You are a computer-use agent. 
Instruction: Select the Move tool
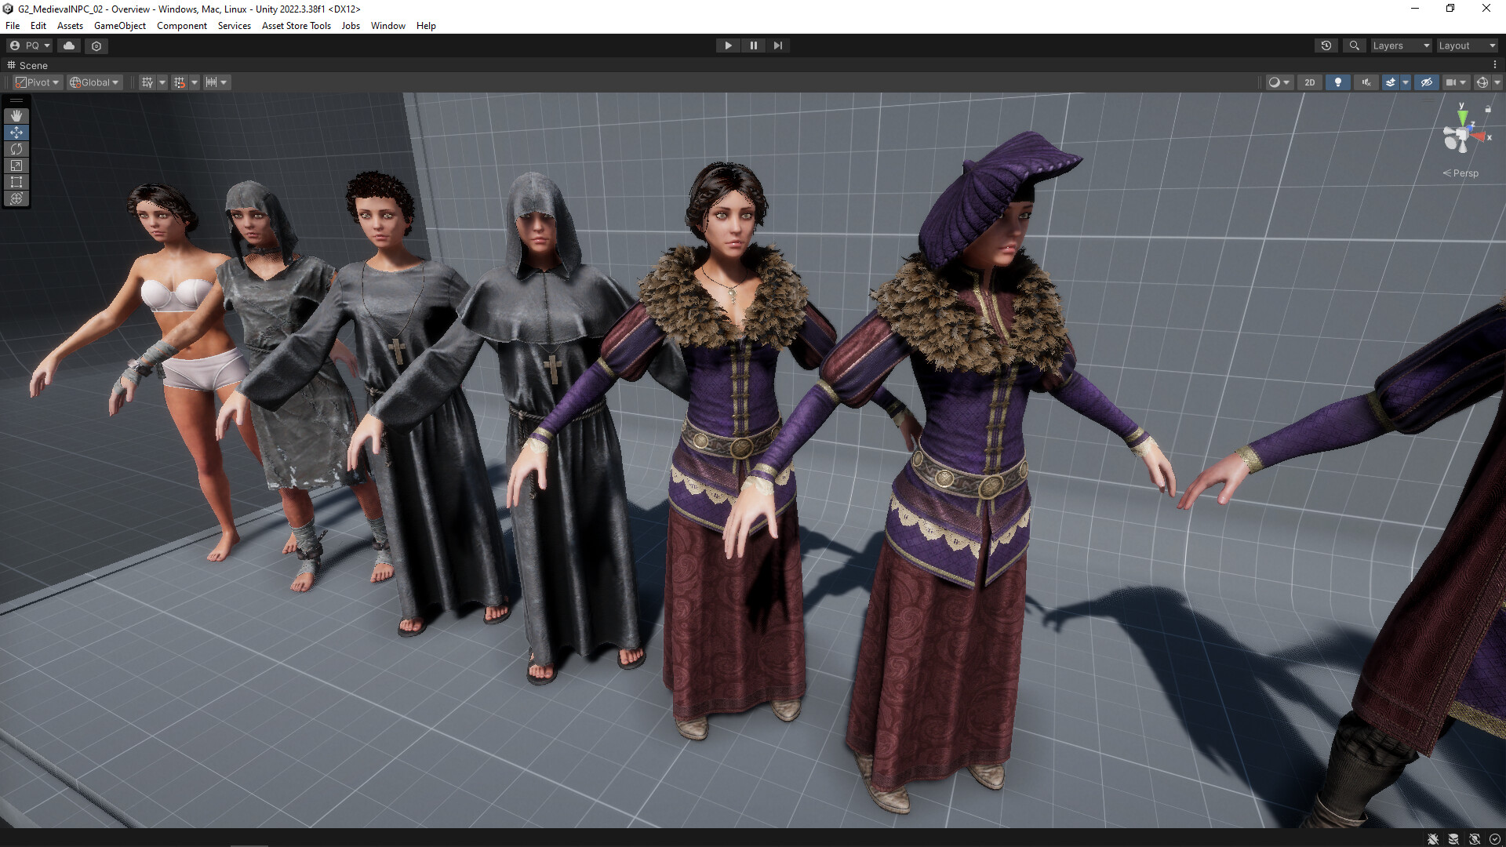[x=16, y=133]
